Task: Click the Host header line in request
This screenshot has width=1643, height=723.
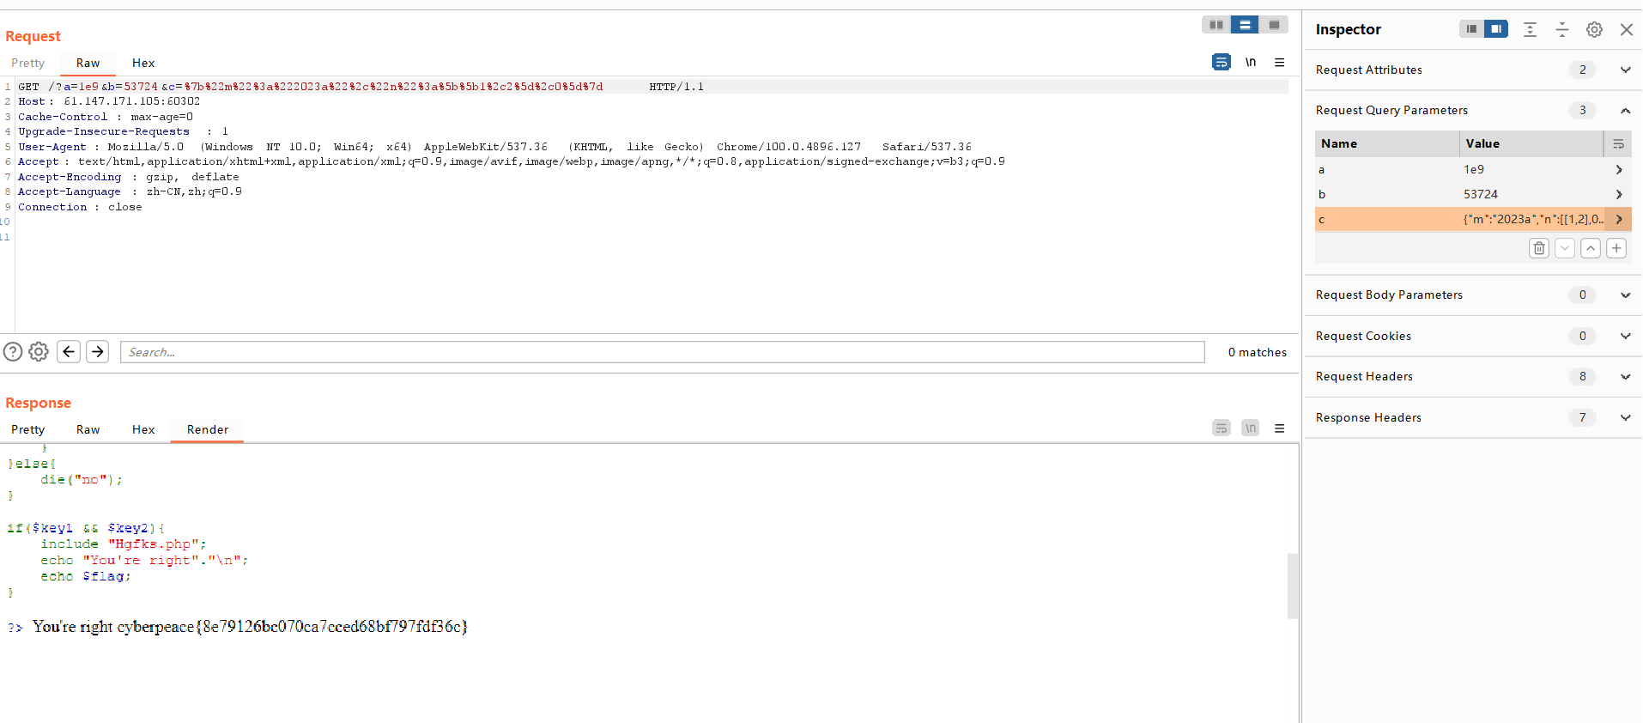Action: tap(109, 101)
